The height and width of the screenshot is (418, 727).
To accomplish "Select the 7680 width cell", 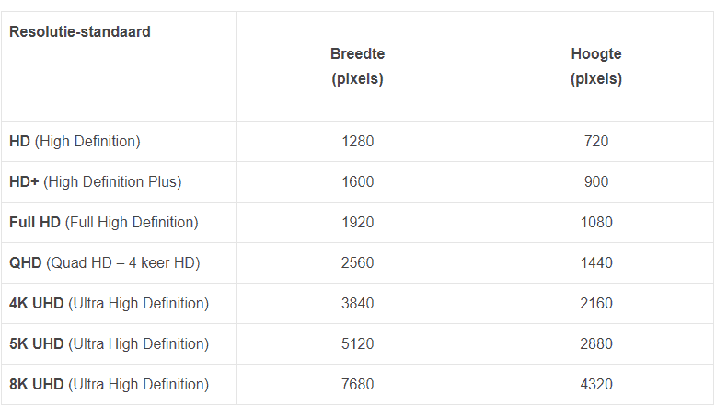I will [357, 385].
